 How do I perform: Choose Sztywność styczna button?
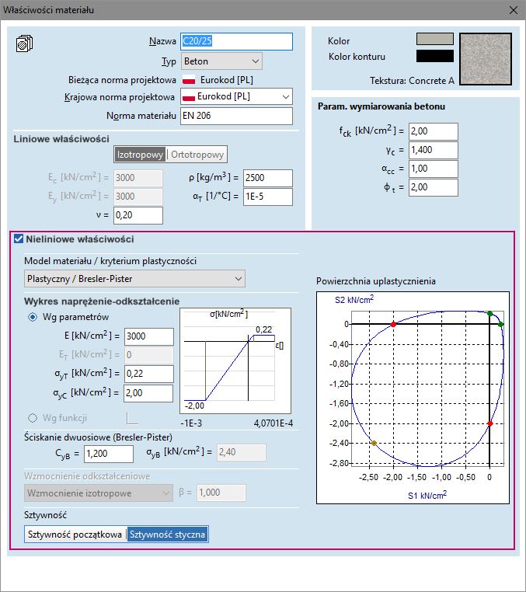coord(168,535)
